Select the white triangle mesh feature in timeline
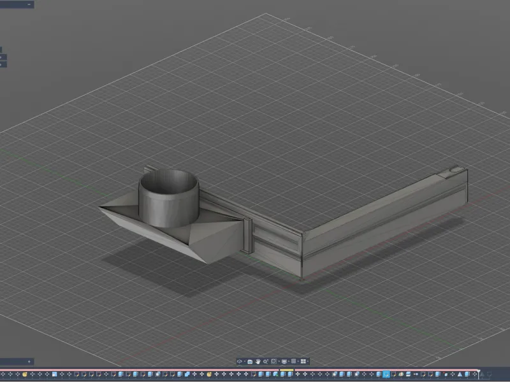Viewport: 510px width, 382px height. [x=460, y=374]
